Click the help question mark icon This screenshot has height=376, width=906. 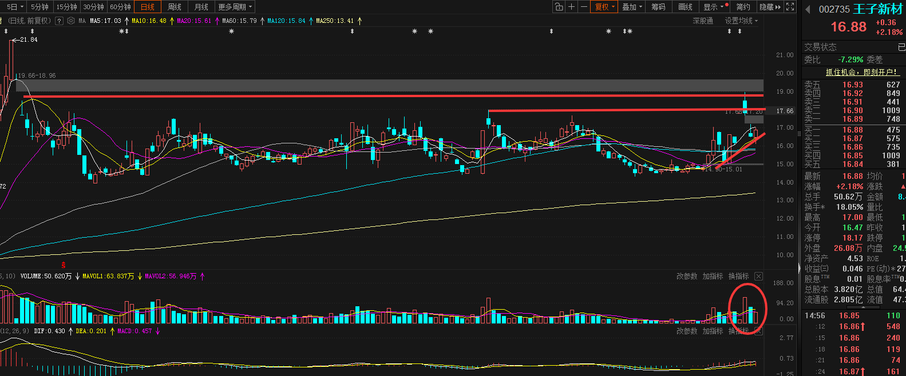(59, 21)
